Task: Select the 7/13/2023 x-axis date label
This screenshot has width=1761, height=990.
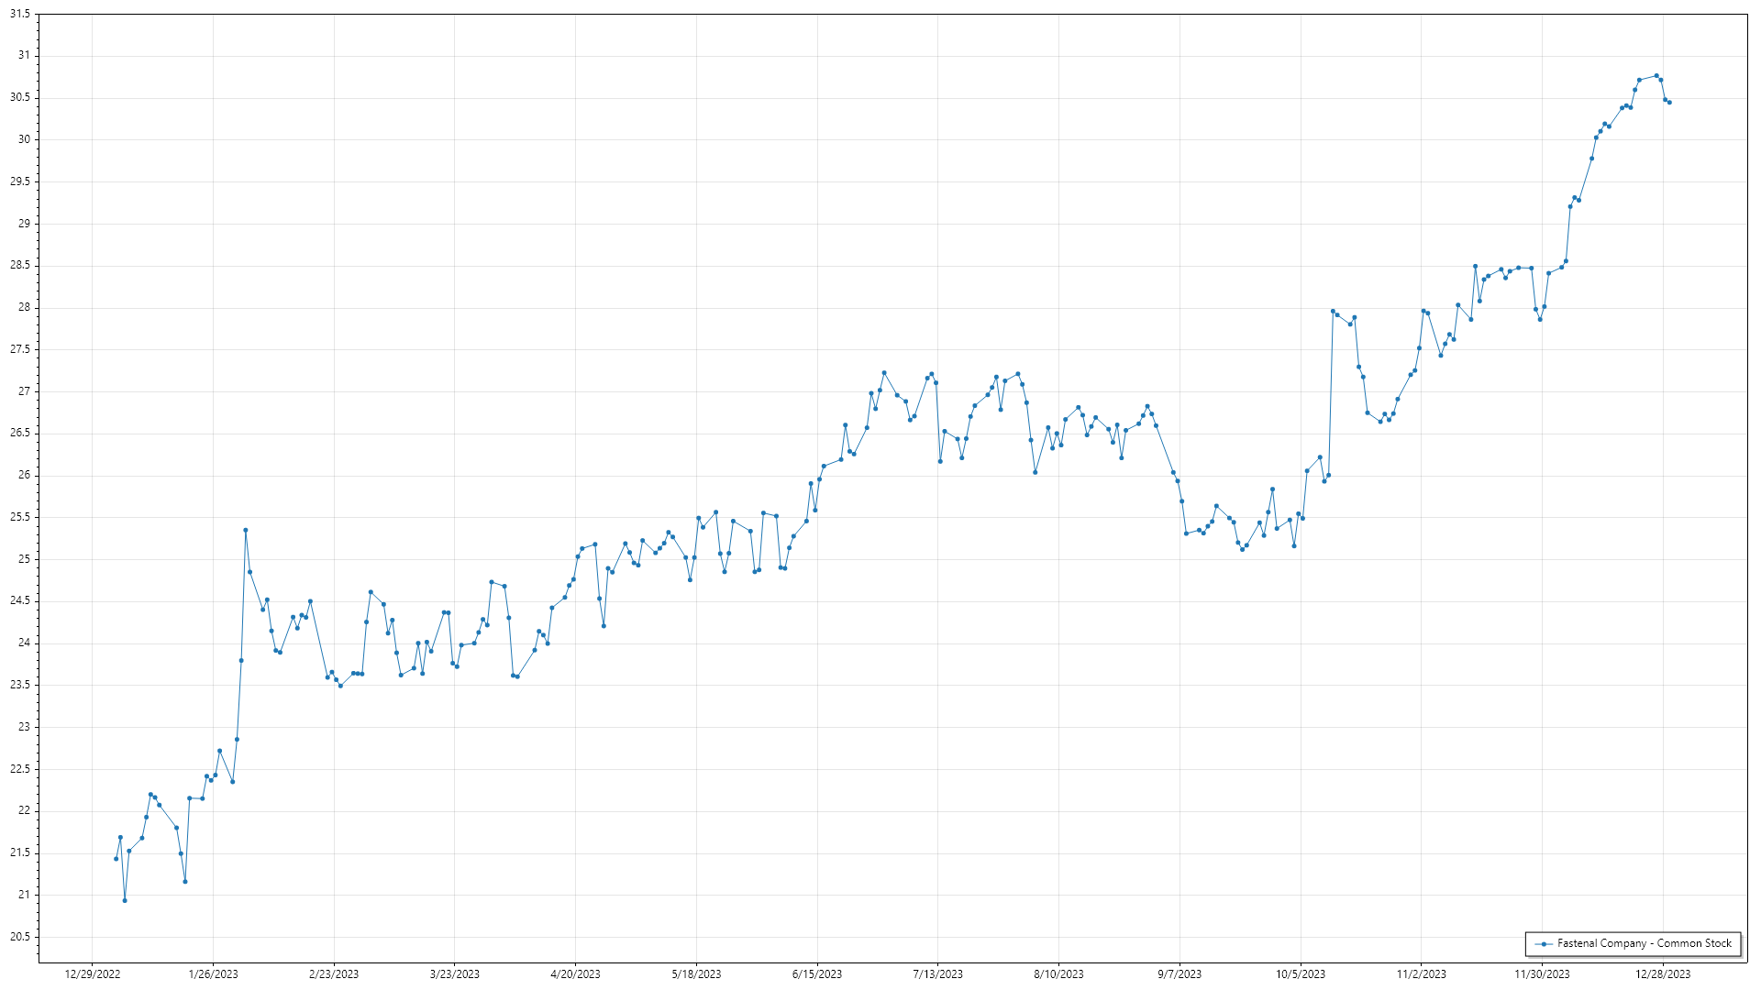Action: click(x=937, y=974)
